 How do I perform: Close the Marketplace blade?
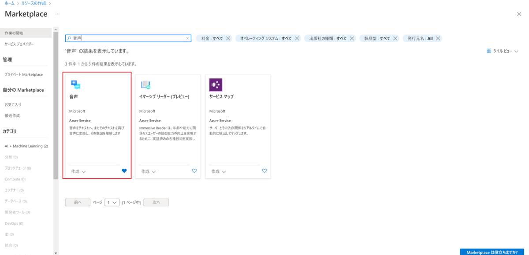pyautogui.click(x=519, y=14)
